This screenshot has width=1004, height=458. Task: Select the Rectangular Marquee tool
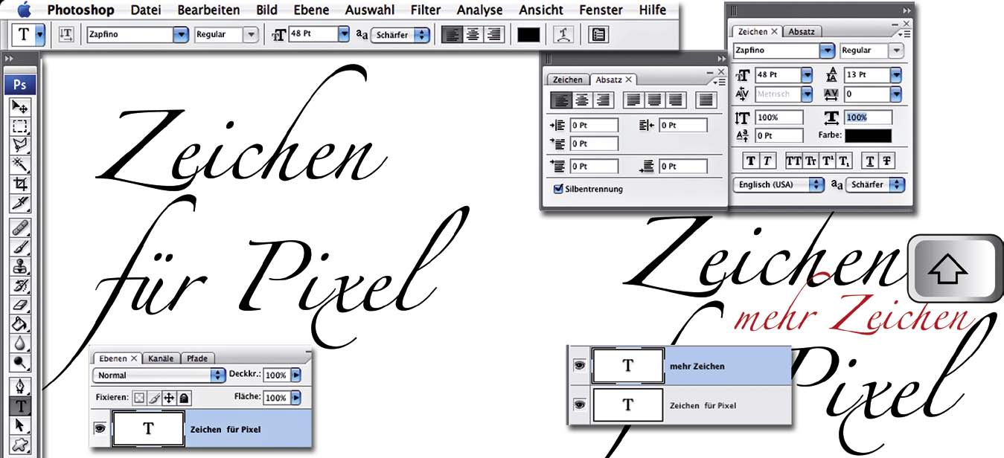click(20, 126)
